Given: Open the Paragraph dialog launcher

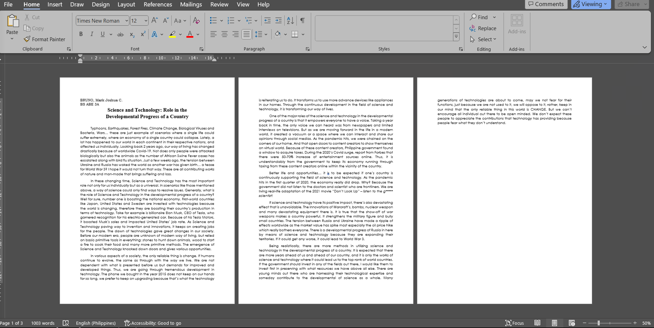Looking at the screenshot, I should tap(307, 49).
